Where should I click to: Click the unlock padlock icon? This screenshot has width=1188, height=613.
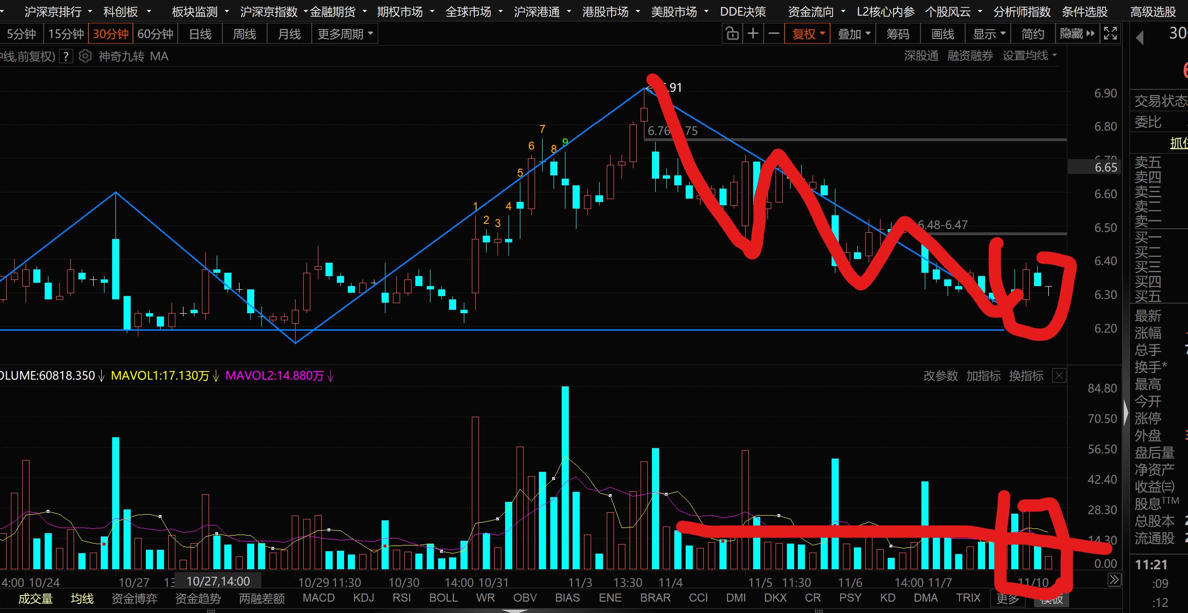(x=732, y=34)
